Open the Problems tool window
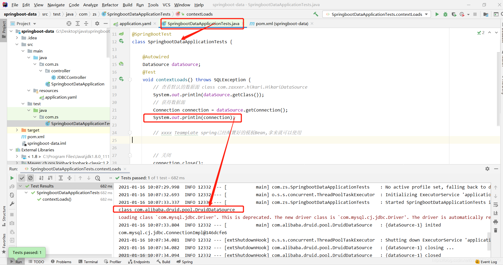Image resolution: width=503 pixels, height=265 pixels. [61, 262]
